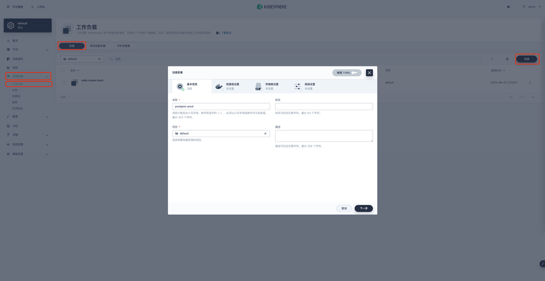This screenshot has height=281, width=545.
Task: Expand the 集群设置 sidebar menu
Action: tap(28, 154)
